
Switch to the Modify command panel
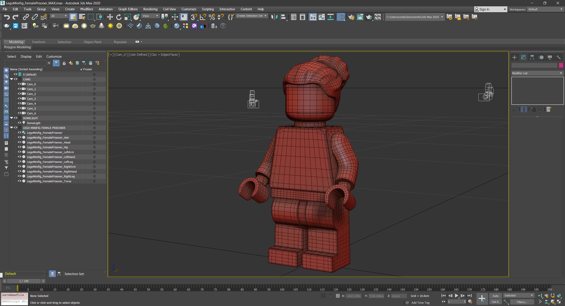[x=523, y=57]
